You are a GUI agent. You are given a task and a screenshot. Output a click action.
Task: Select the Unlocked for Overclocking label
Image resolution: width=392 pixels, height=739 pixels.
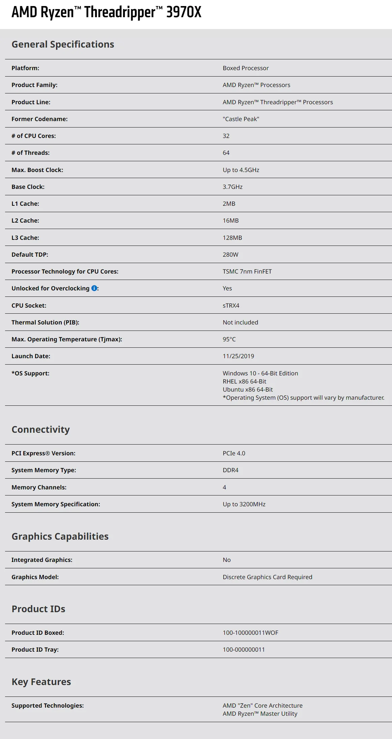tap(50, 288)
